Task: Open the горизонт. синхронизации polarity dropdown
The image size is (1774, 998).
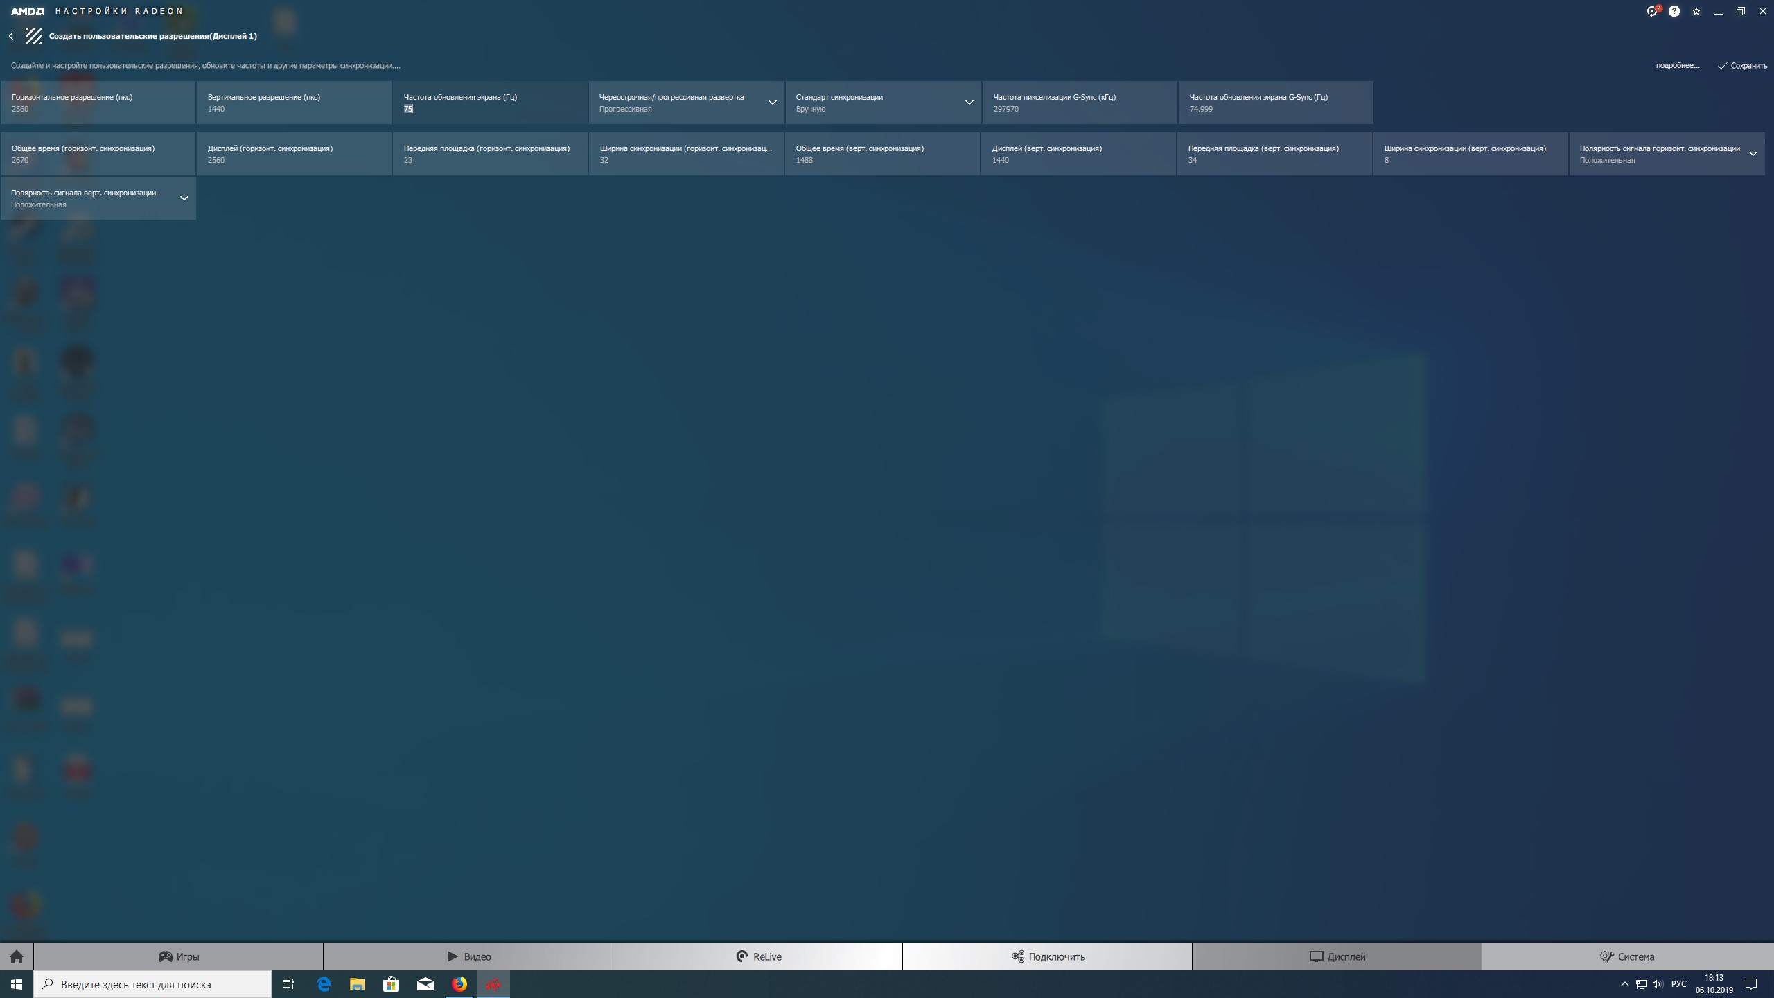Action: [1753, 154]
